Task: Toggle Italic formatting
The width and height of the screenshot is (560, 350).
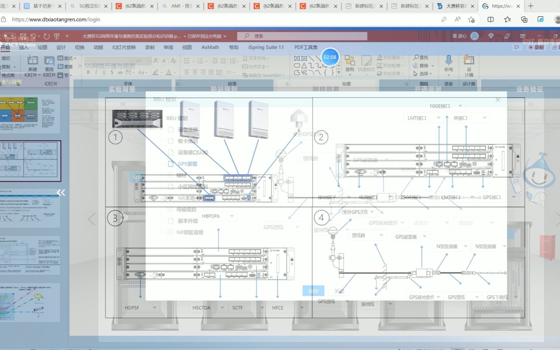Action: pos(96,72)
